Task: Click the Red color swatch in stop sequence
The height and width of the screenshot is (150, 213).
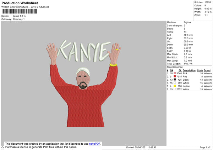Action: 175,76
